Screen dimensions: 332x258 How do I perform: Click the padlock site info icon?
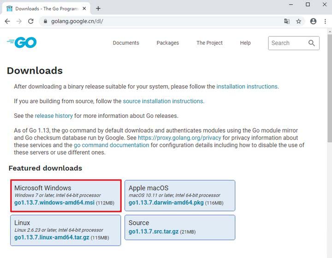coord(45,21)
